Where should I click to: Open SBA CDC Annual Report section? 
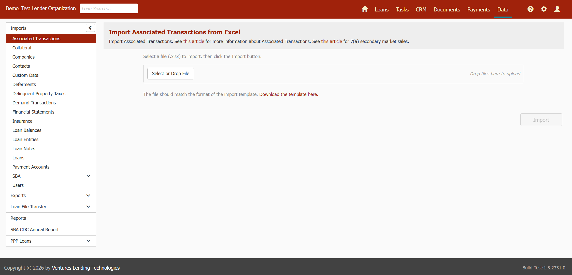tap(35, 230)
